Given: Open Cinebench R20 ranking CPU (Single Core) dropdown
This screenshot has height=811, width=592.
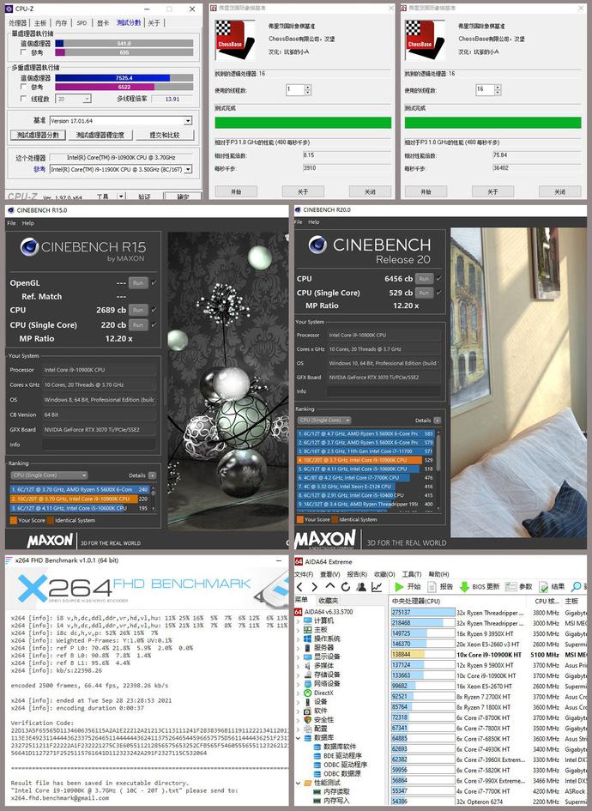Looking at the screenshot, I should [x=325, y=420].
